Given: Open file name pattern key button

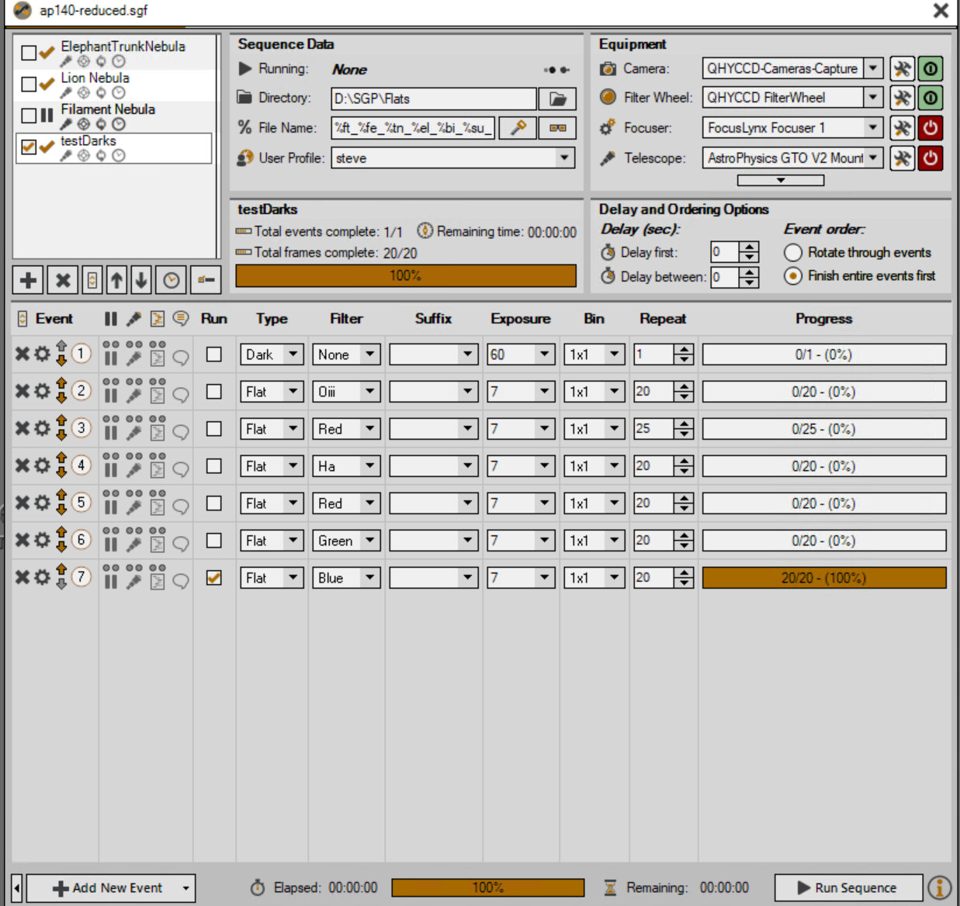Looking at the screenshot, I should tap(518, 128).
